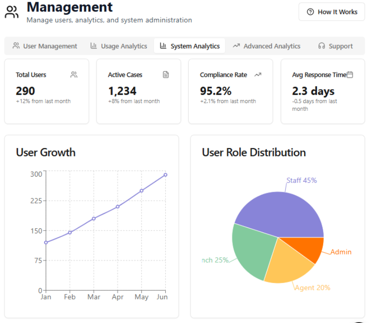Image resolution: width=370 pixels, height=323 pixels.
Task: Click the question mark help icon
Action: 310,12
